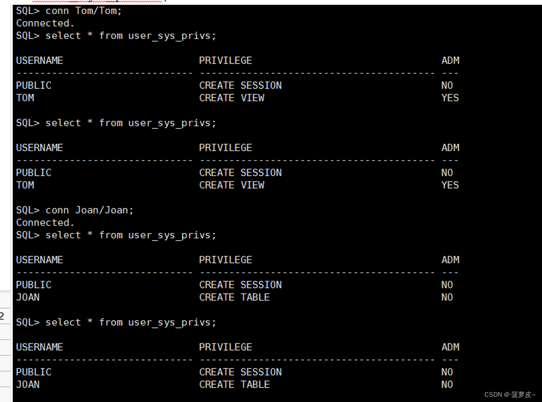Click the last select query at the bottom of the terminal
This screenshot has height=402, width=542.
[116, 323]
